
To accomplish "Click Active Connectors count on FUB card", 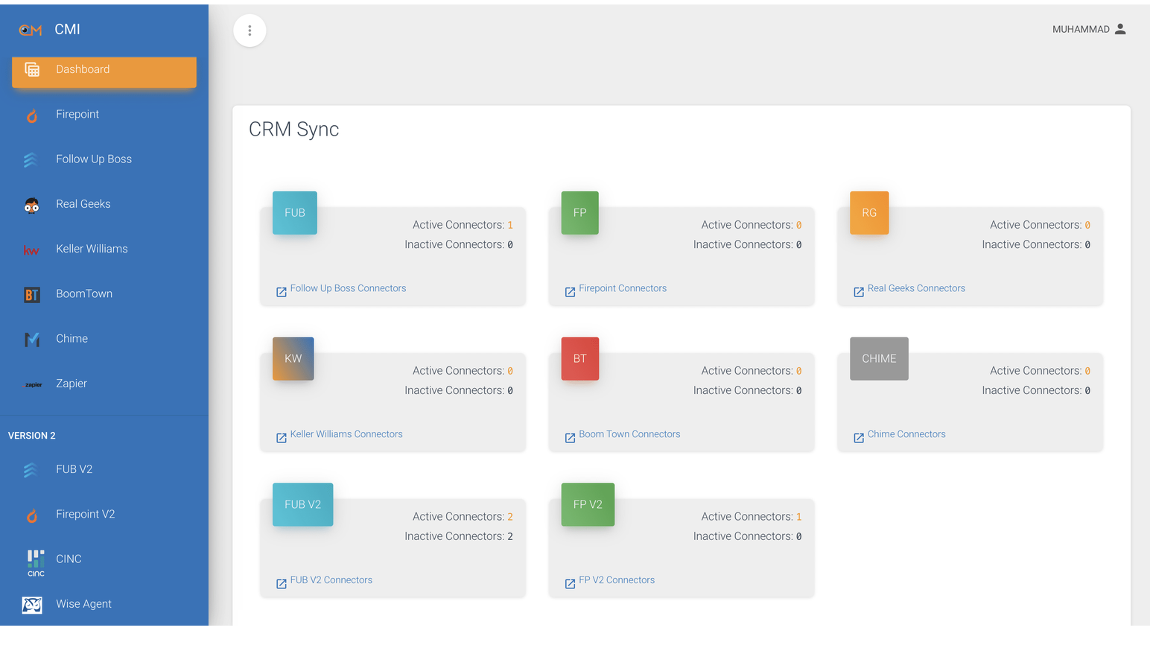I will click(510, 225).
